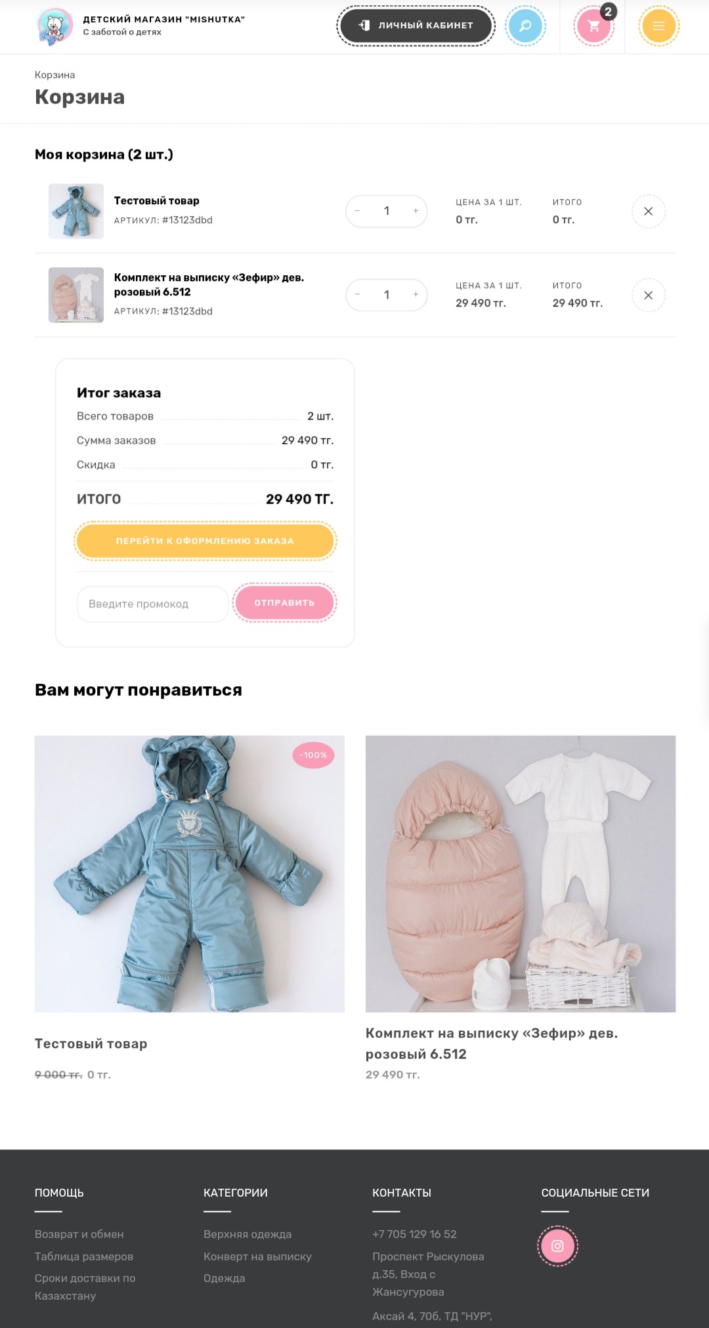Viewport: 709px width, 1328px height.
Task: Open the search icon in header
Action: click(x=525, y=26)
